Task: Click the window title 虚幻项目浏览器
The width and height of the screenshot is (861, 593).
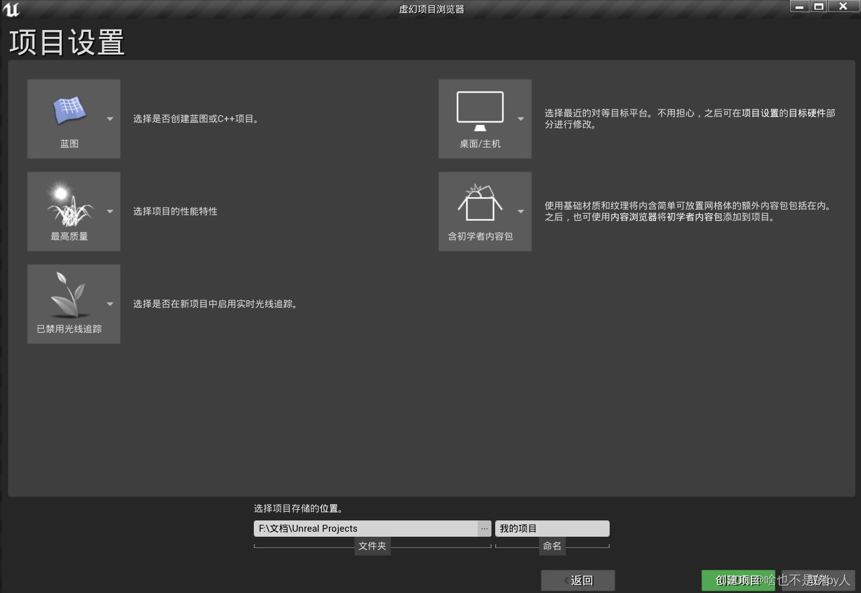Action: pyautogui.click(x=431, y=9)
